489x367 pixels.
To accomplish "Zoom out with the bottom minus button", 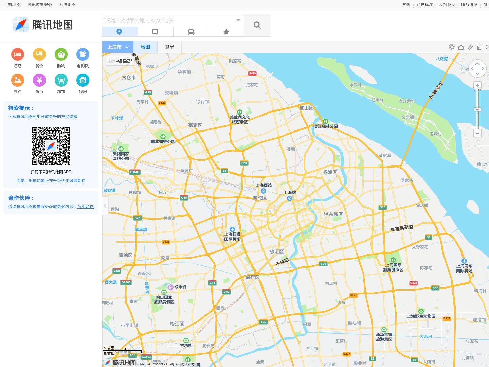I will (x=477, y=133).
